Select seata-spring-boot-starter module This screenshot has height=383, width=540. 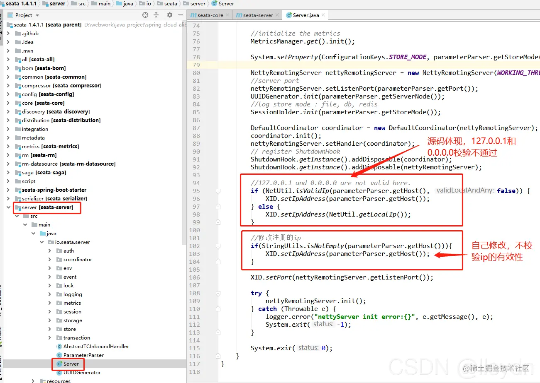pyautogui.click(x=54, y=190)
